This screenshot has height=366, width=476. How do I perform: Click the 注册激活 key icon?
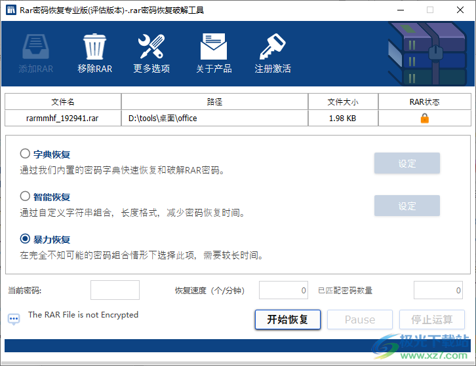tap(273, 46)
